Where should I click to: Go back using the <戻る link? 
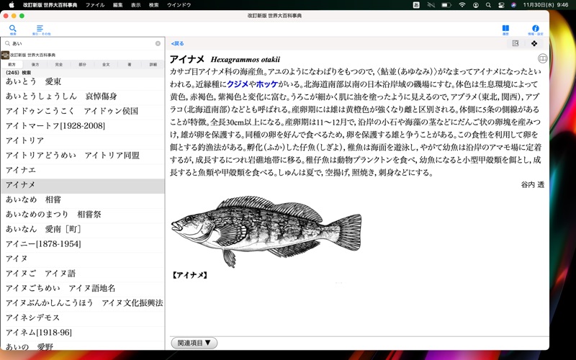pyautogui.click(x=178, y=44)
